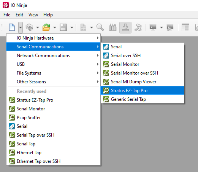Screen dimensions: 198x172
Task: Expand the USB submenu
Action: coord(53,64)
